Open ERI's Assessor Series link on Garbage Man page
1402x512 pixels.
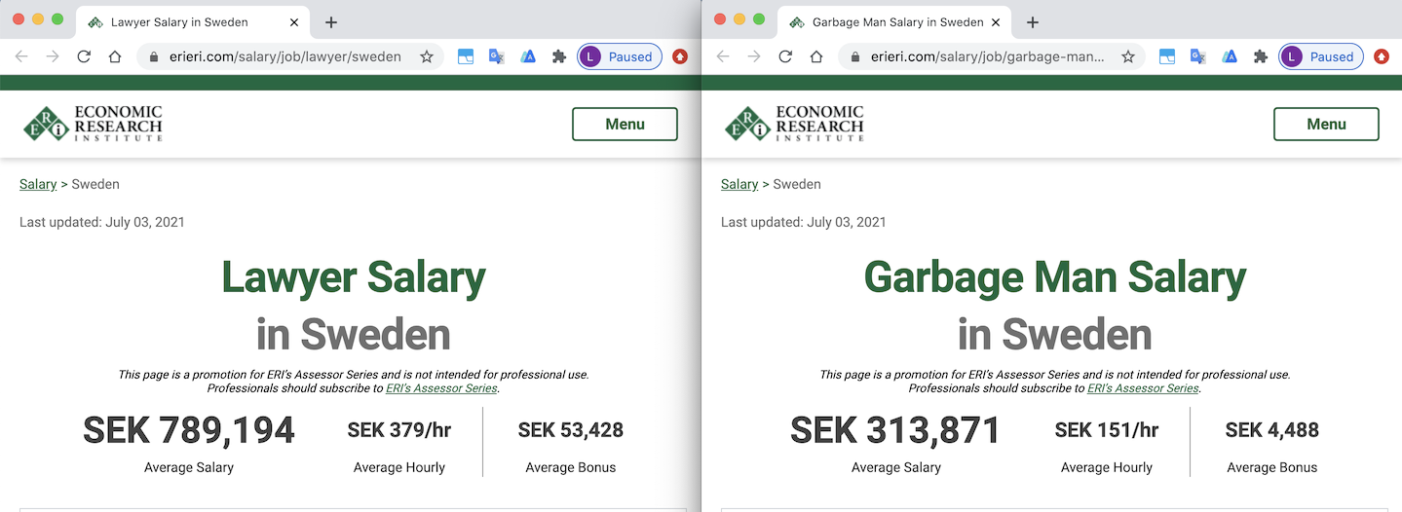point(1142,388)
